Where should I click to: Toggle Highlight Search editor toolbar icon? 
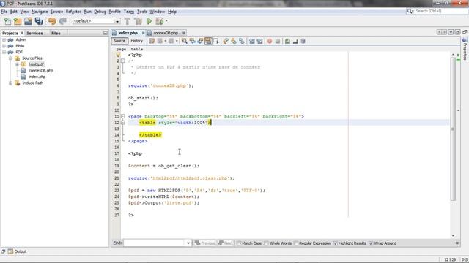coord(208,41)
